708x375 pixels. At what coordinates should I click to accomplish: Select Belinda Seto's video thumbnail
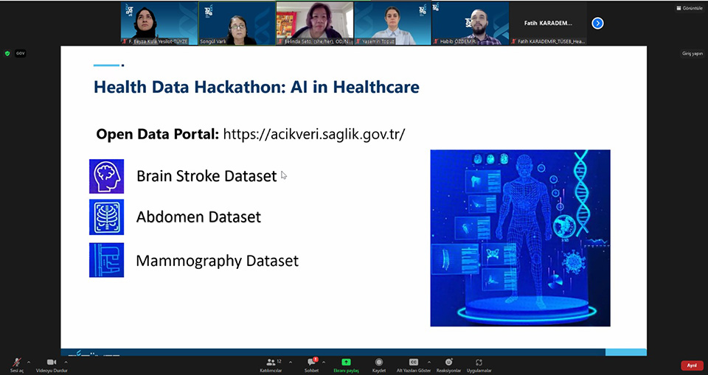314,23
